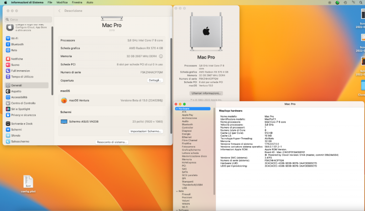The width and height of the screenshot is (365, 211).
Task: Open the Tempo di Utilizzo hourglass icon
Action: (8, 77)
